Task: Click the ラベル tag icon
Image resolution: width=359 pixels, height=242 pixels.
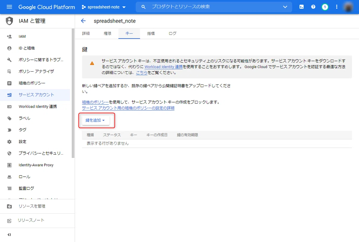Action: coord(9,118)
